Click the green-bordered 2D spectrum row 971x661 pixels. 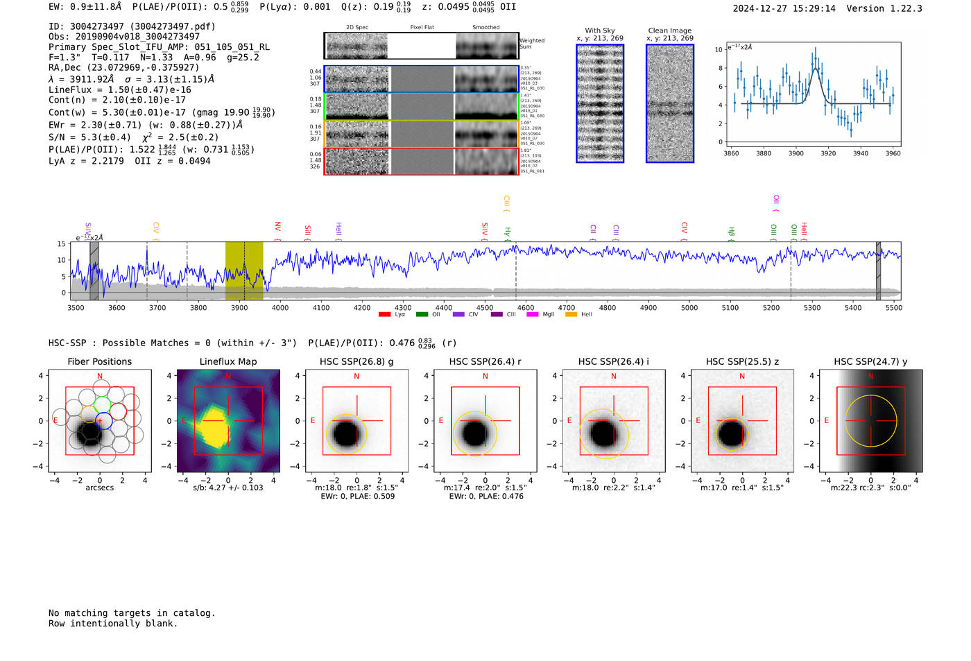pyautogui.click(x=421, y=107)
